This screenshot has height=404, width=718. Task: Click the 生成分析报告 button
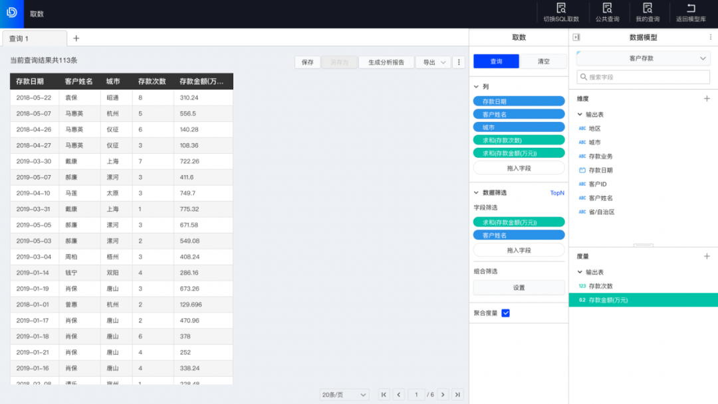(386, 62)
